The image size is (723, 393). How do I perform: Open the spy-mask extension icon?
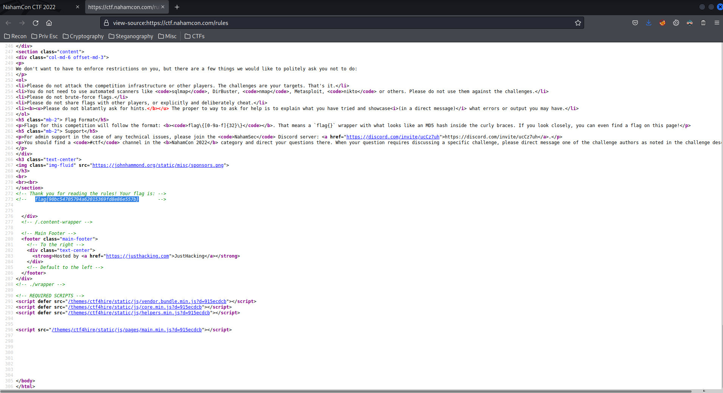pyautogui.click(x=690, y=23)
